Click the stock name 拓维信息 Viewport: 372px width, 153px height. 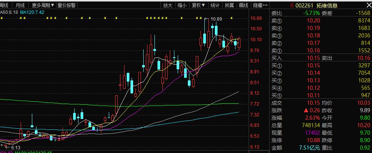pos(327,6)
